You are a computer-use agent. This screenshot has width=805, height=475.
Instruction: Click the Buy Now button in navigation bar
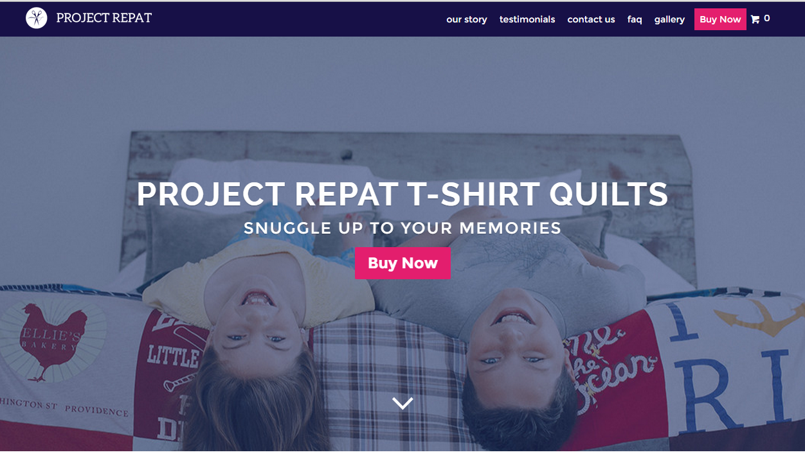(x=720, y=19)
